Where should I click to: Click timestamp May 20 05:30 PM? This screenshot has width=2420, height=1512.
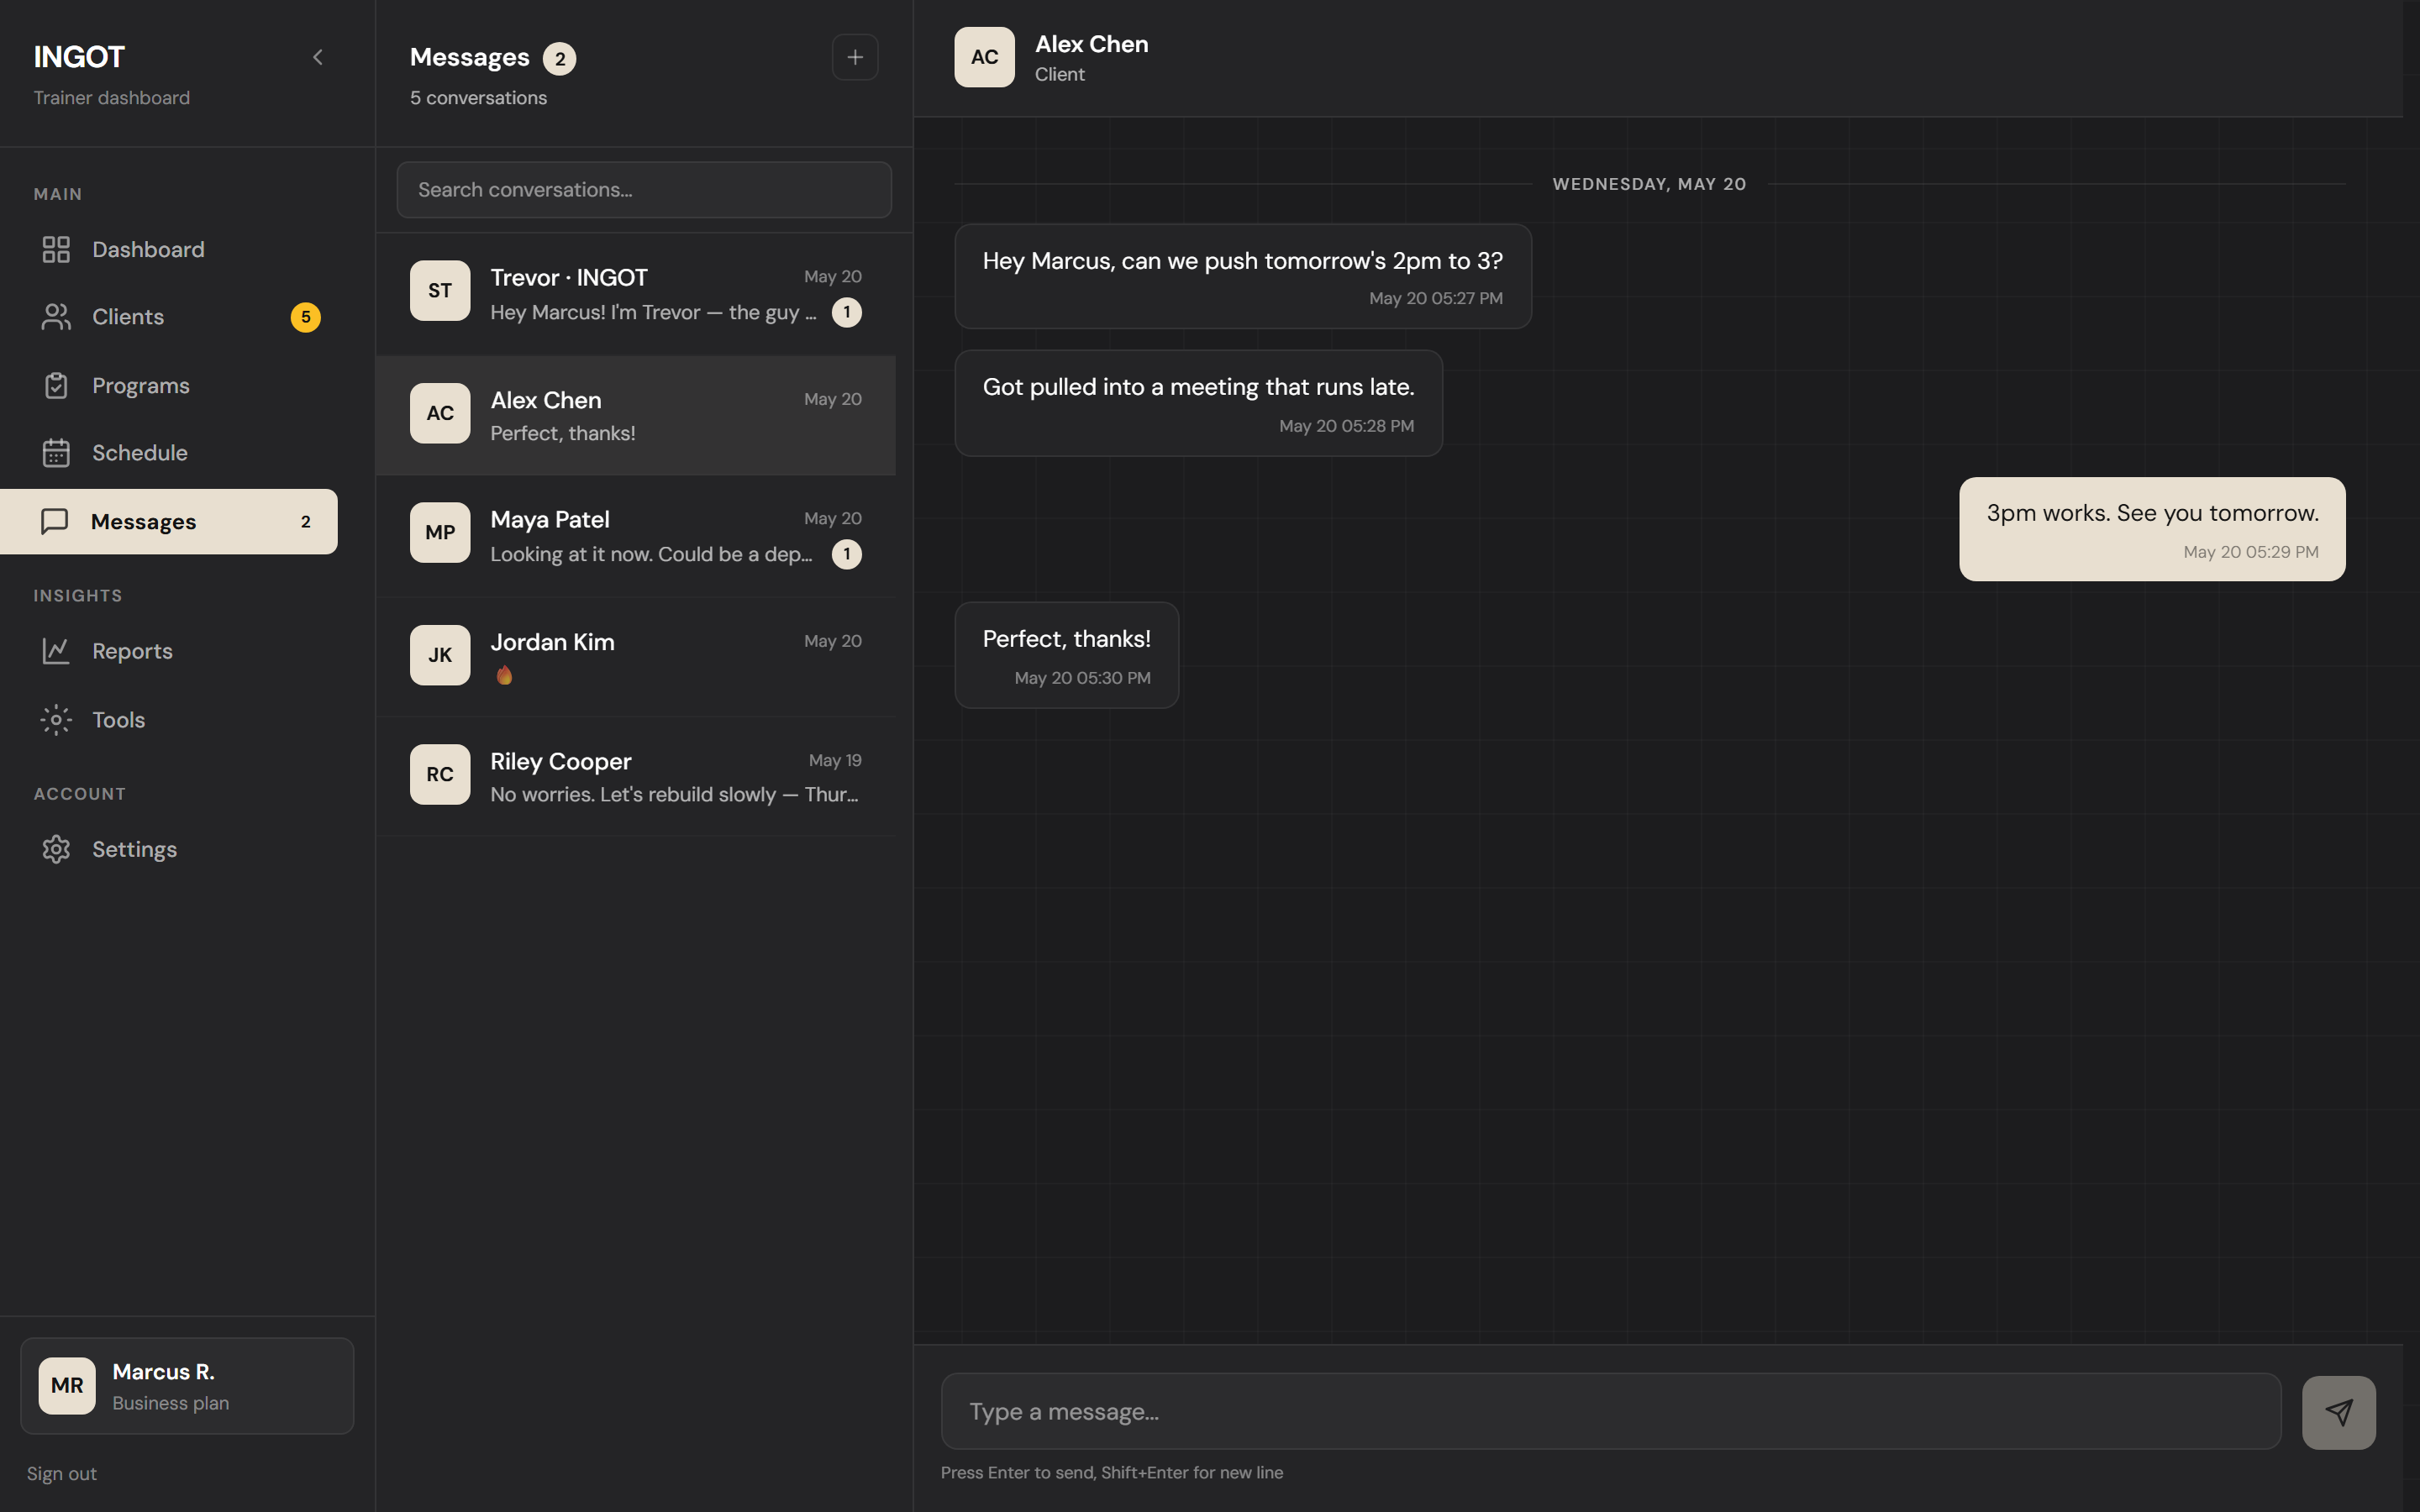(1082, 678)
